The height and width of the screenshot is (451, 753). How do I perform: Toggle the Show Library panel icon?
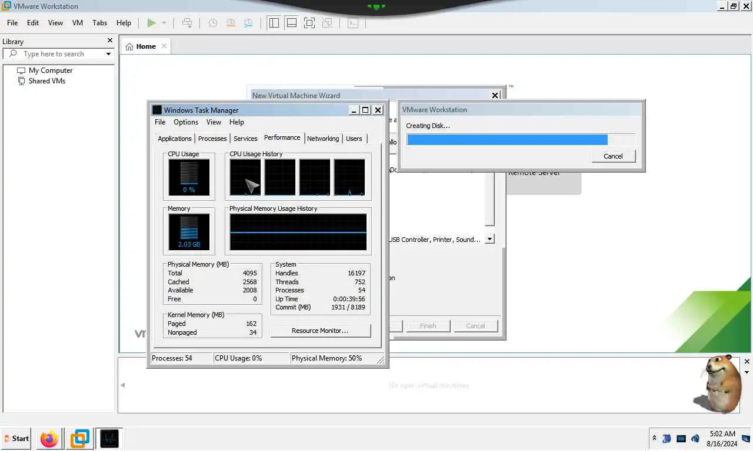[274, 23]
